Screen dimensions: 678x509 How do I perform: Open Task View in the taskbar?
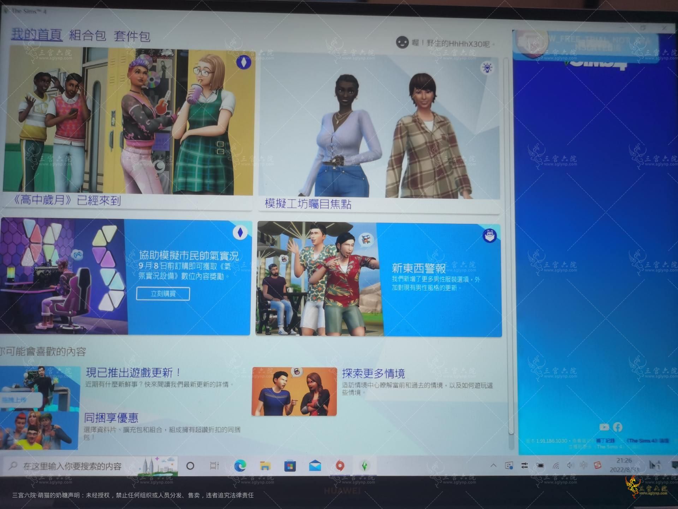(214, 466)
